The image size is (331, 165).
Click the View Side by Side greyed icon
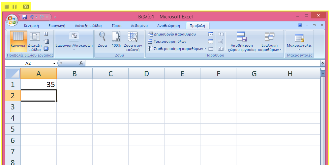(221, 34)
